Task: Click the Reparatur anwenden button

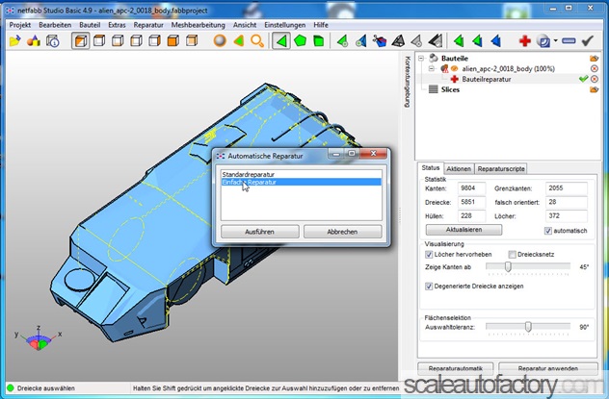Action: pyautogui.click(x=548, y=368)
